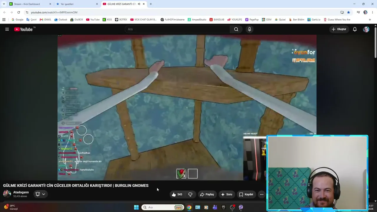Open Guess Where You Are bookmark
The height and width of the screenshot is (212, 377).
tap(337, 20)
